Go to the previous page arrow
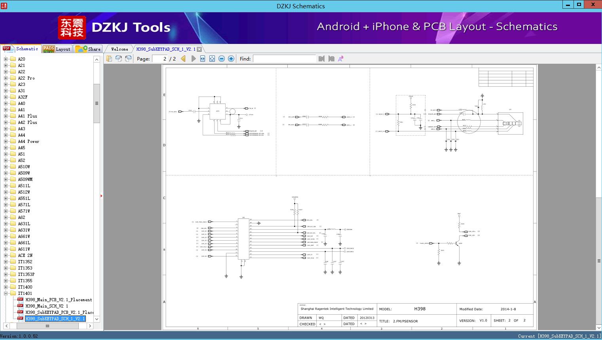 [183, 59]
